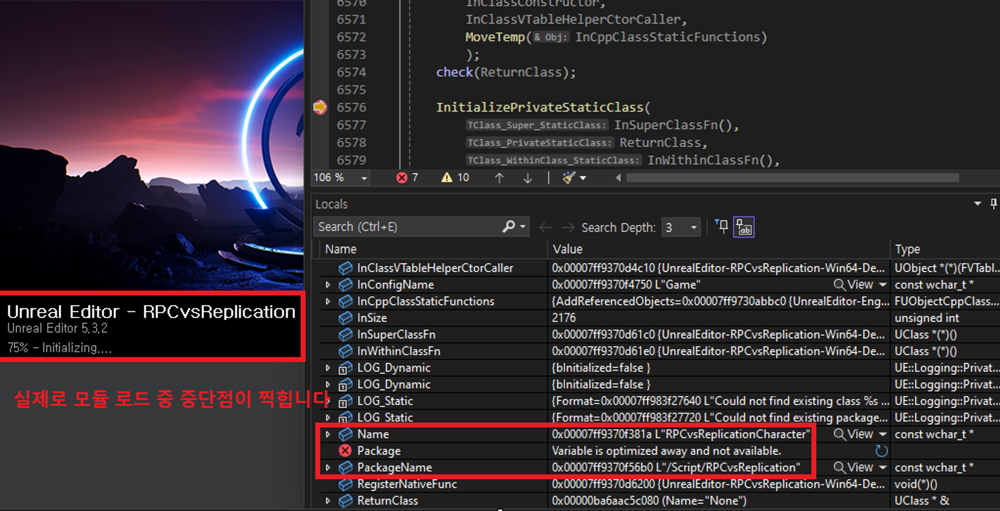Click line number 6574 in the gutter
Screen dimensions: 1000x511
(351, 72)
